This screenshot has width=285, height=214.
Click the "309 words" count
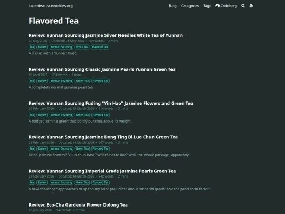(96, 41)
